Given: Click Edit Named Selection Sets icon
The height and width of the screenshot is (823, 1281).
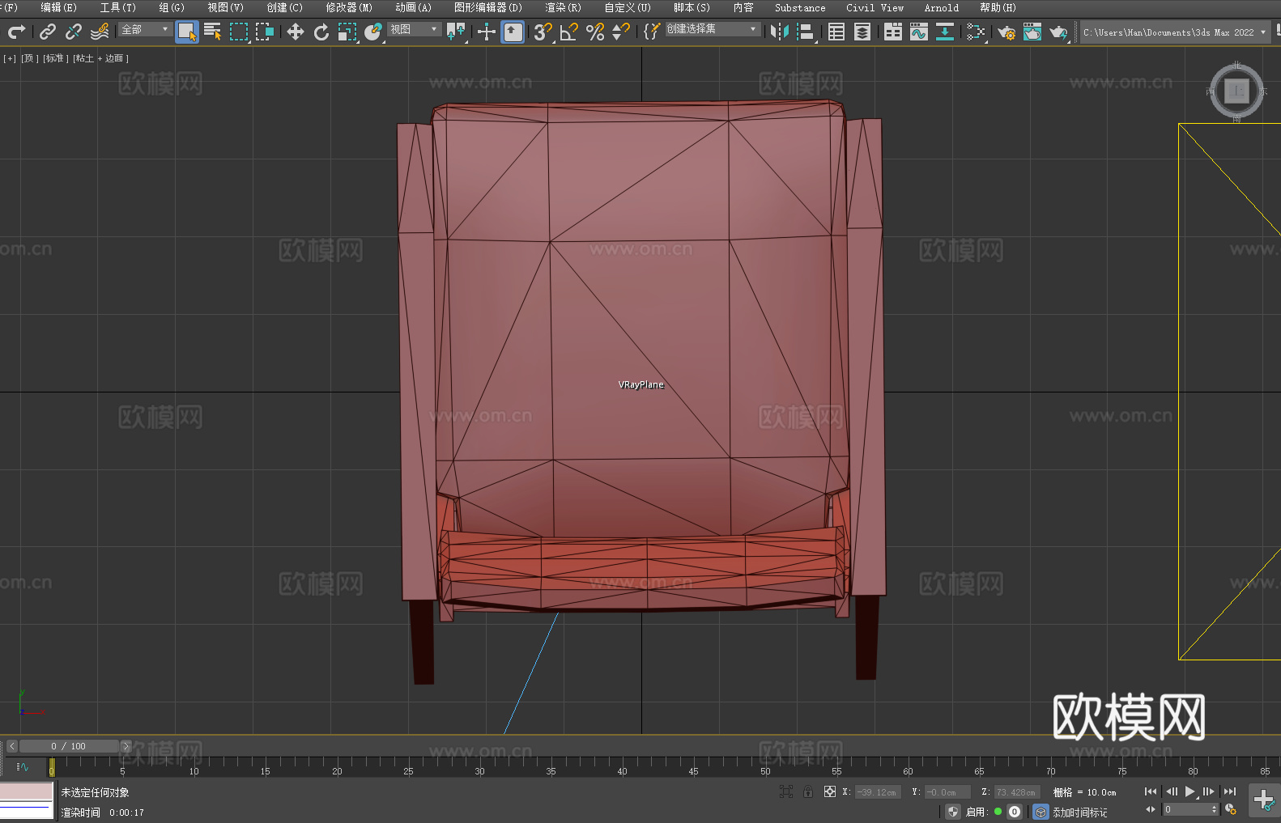Looking at the screenshot, I should tap(652, 32).
